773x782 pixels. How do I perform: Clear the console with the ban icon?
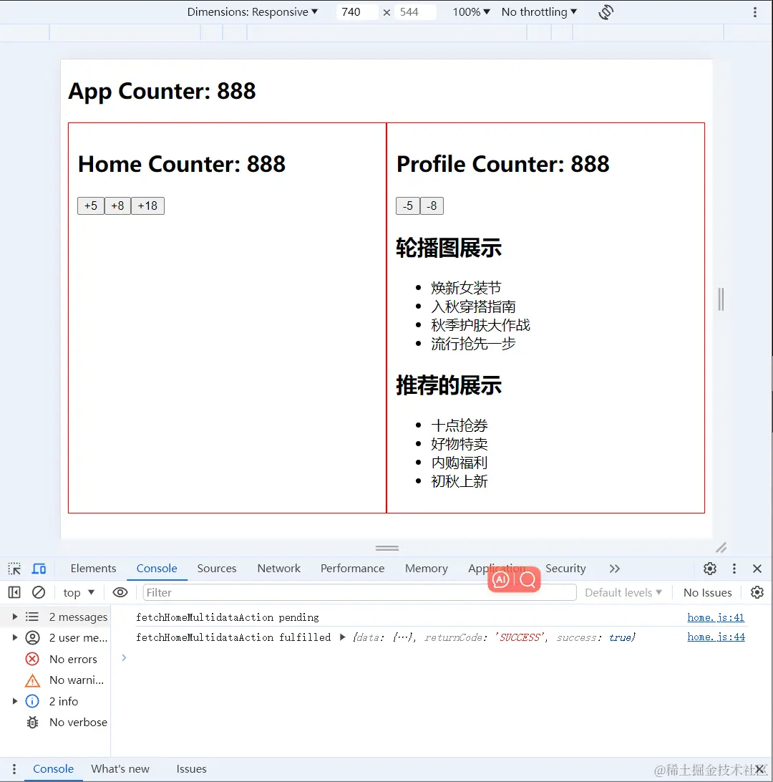[x=39, y=592]
